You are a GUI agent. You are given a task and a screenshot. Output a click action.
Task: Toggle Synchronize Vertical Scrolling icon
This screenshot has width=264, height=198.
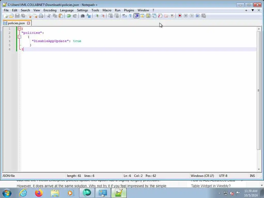(110, 16)
